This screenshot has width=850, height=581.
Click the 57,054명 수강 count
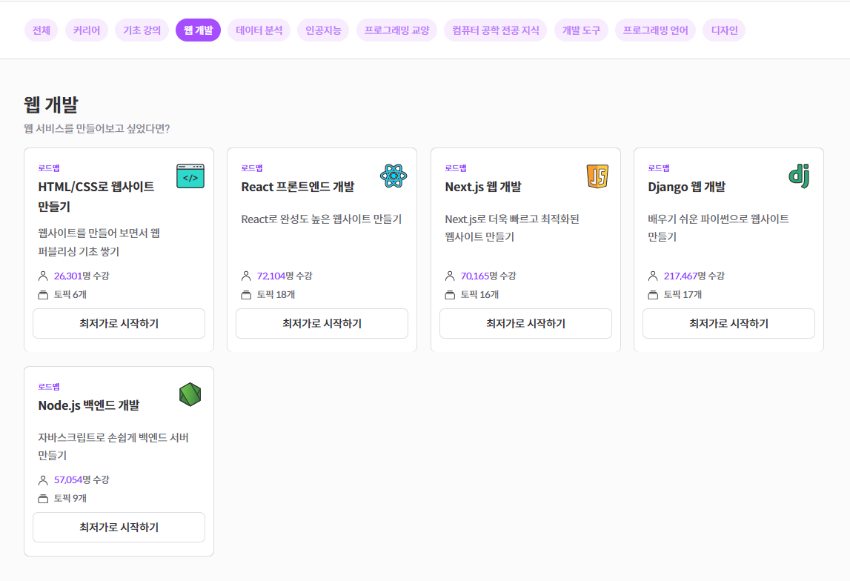pos(82,479)
